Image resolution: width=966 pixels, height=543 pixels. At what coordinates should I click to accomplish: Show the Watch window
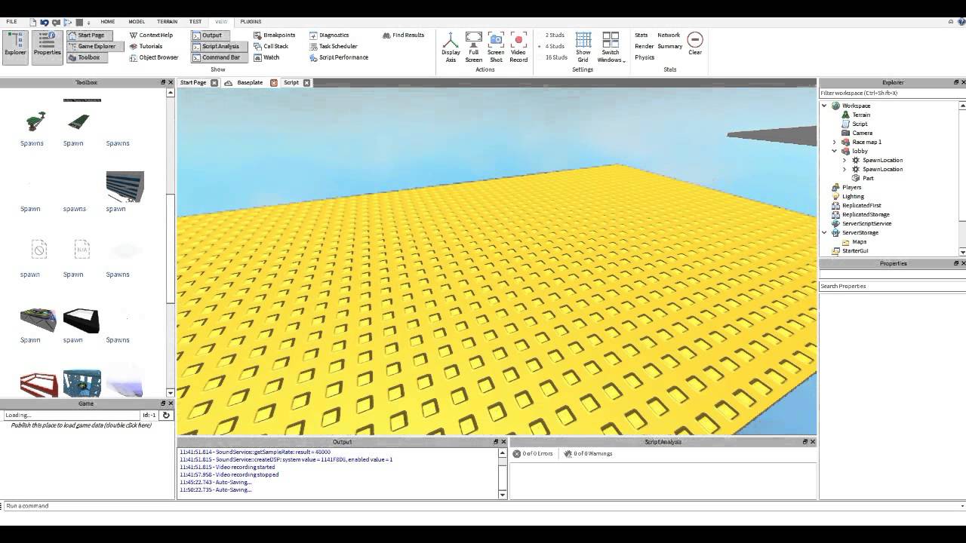coord(266,57)
